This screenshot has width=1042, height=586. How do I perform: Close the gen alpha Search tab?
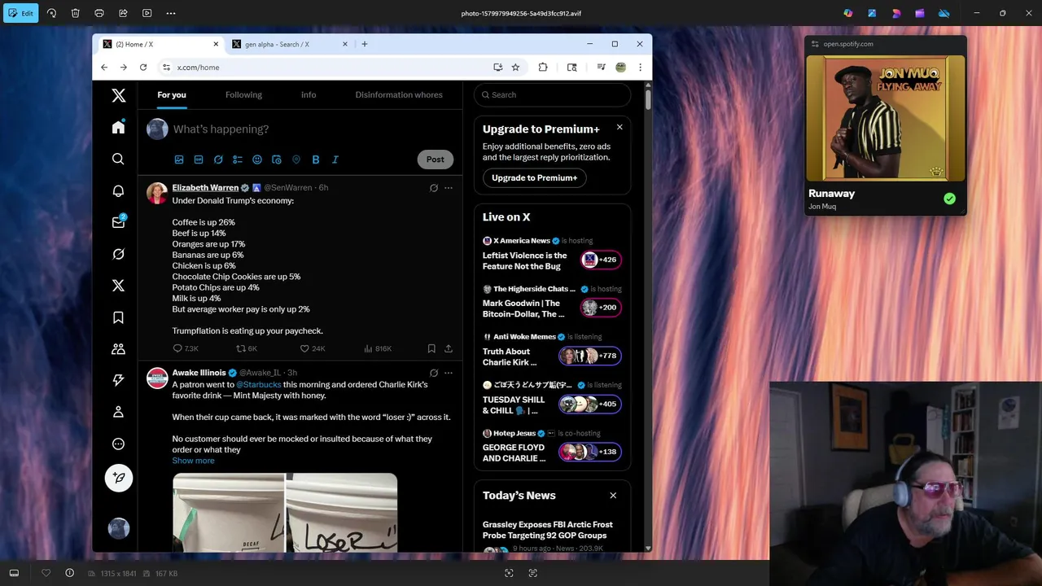[345, 44]
